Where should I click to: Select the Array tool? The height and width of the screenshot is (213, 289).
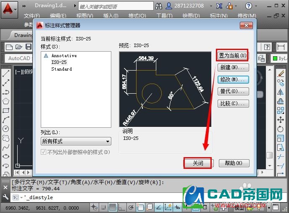281,110
